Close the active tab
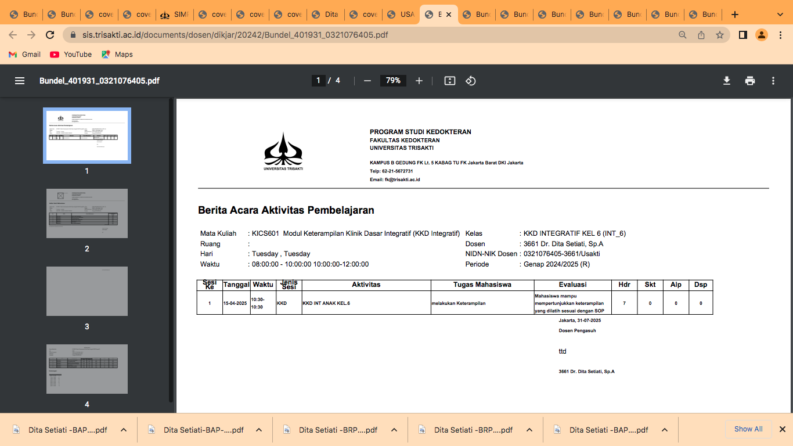 point(449,15)
